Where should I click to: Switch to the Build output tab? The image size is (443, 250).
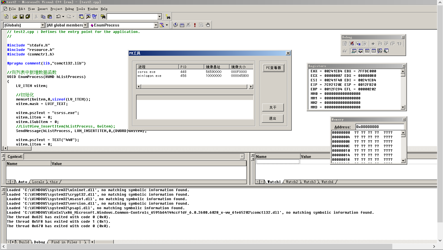pyautogui.click(x=24, y=242)
